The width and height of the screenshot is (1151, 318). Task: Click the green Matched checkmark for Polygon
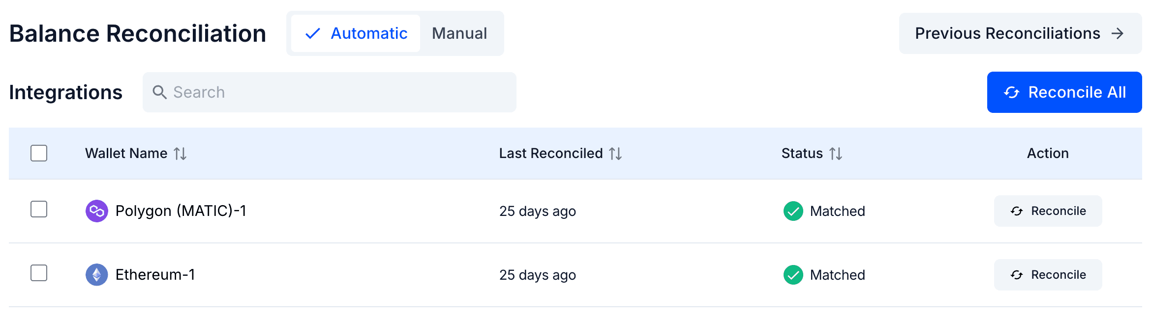(x=793, y=211)
